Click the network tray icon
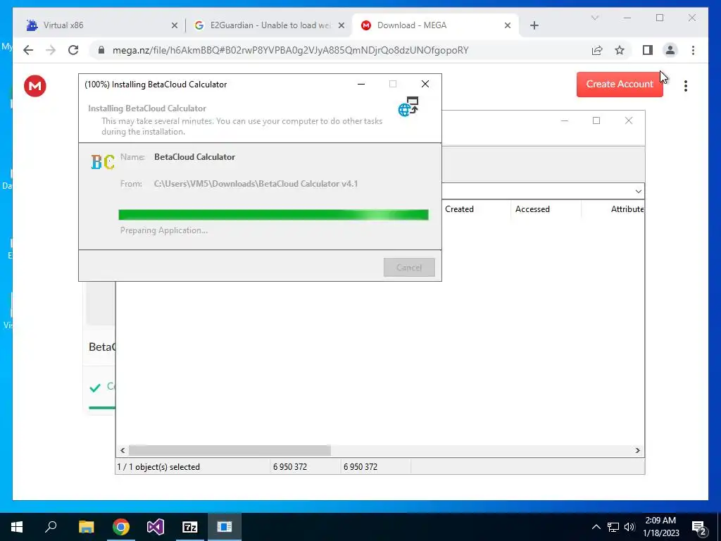This screenshot has width=721, height=541. click(x=613, y=527)
